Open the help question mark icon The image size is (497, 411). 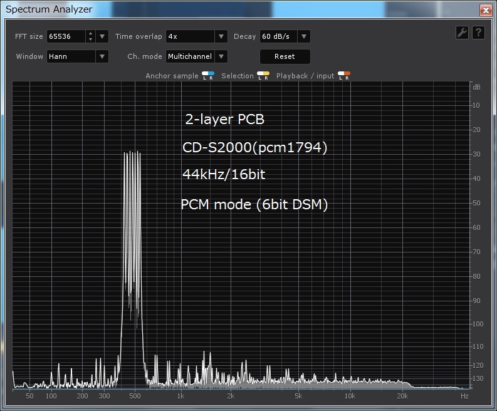[478, 33]
